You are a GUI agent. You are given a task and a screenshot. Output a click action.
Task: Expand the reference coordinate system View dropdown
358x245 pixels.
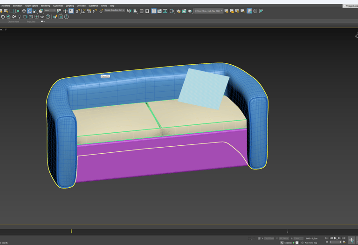[x=49, y=10]
